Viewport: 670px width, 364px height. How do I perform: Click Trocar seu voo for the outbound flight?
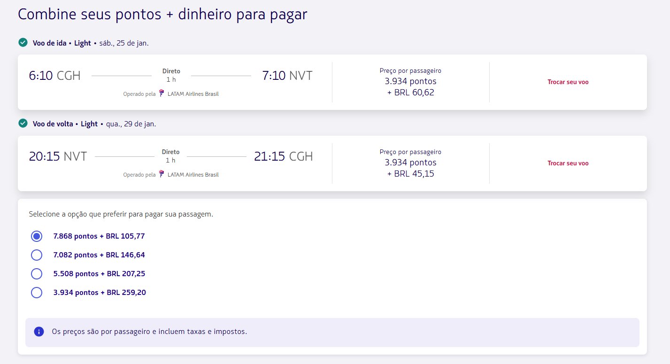point(568,82)
